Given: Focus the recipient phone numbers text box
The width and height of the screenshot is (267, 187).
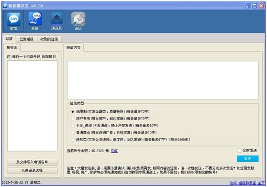Looking at the screenshot, I should 32,106.
